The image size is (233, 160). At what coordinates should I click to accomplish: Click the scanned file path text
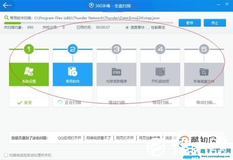(x=97, y=18)
